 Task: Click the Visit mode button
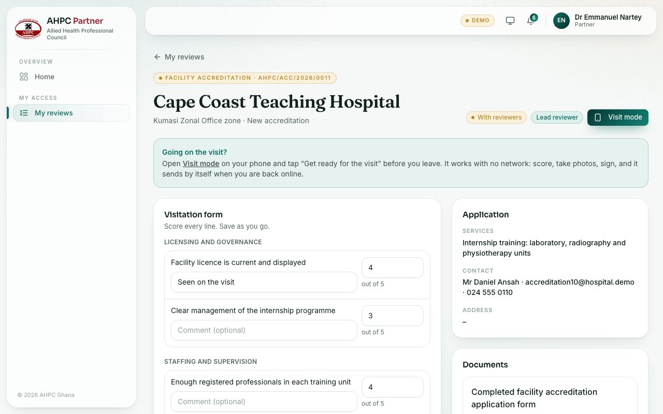coord(618,117)
